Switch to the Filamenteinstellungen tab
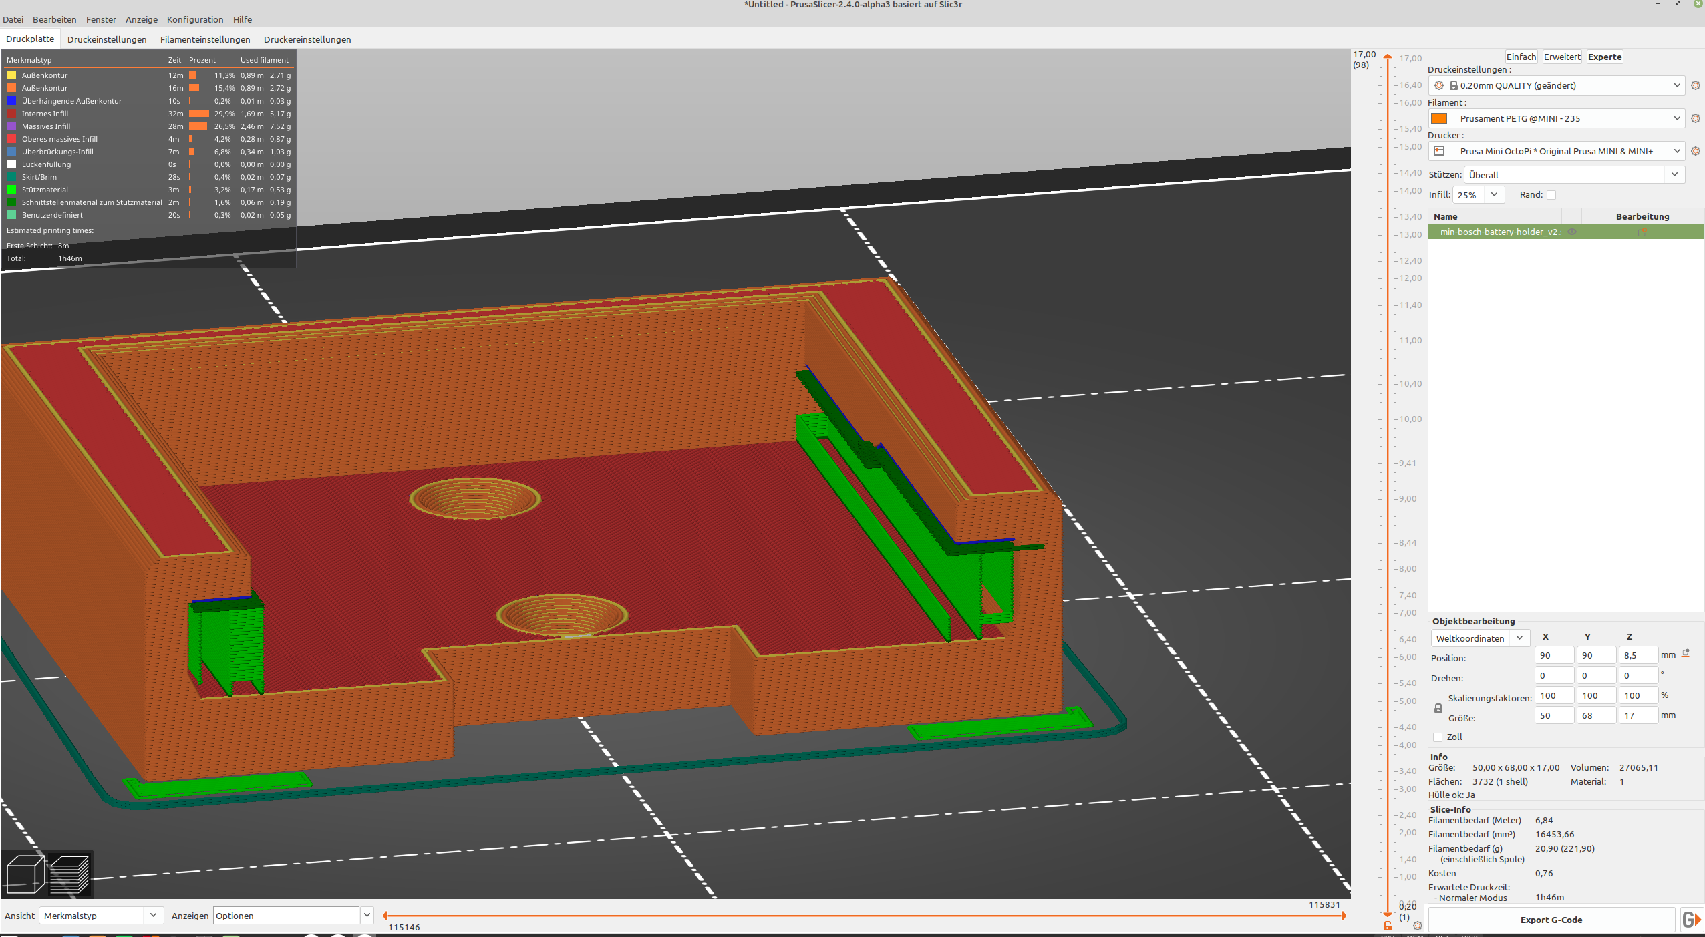 [205, 39]
